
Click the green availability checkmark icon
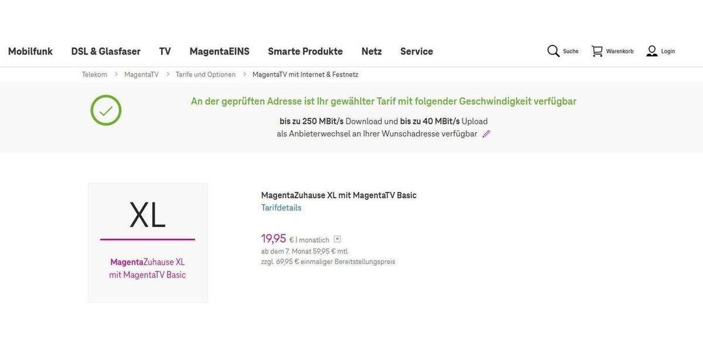point(106,110)
